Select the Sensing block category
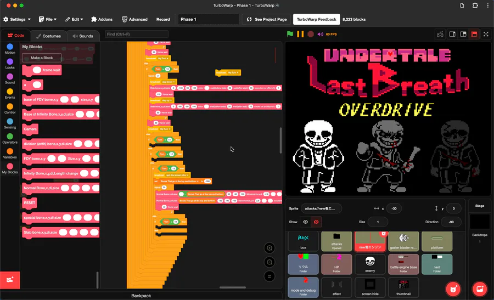 pos(10,123)
